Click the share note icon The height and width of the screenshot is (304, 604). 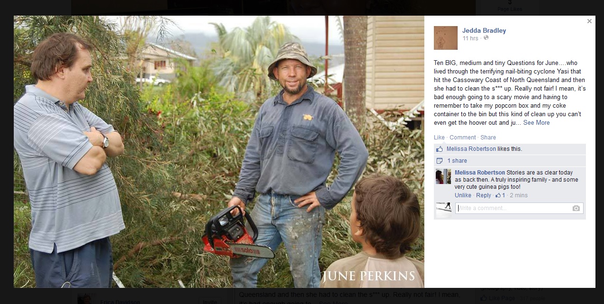[440, 161]
